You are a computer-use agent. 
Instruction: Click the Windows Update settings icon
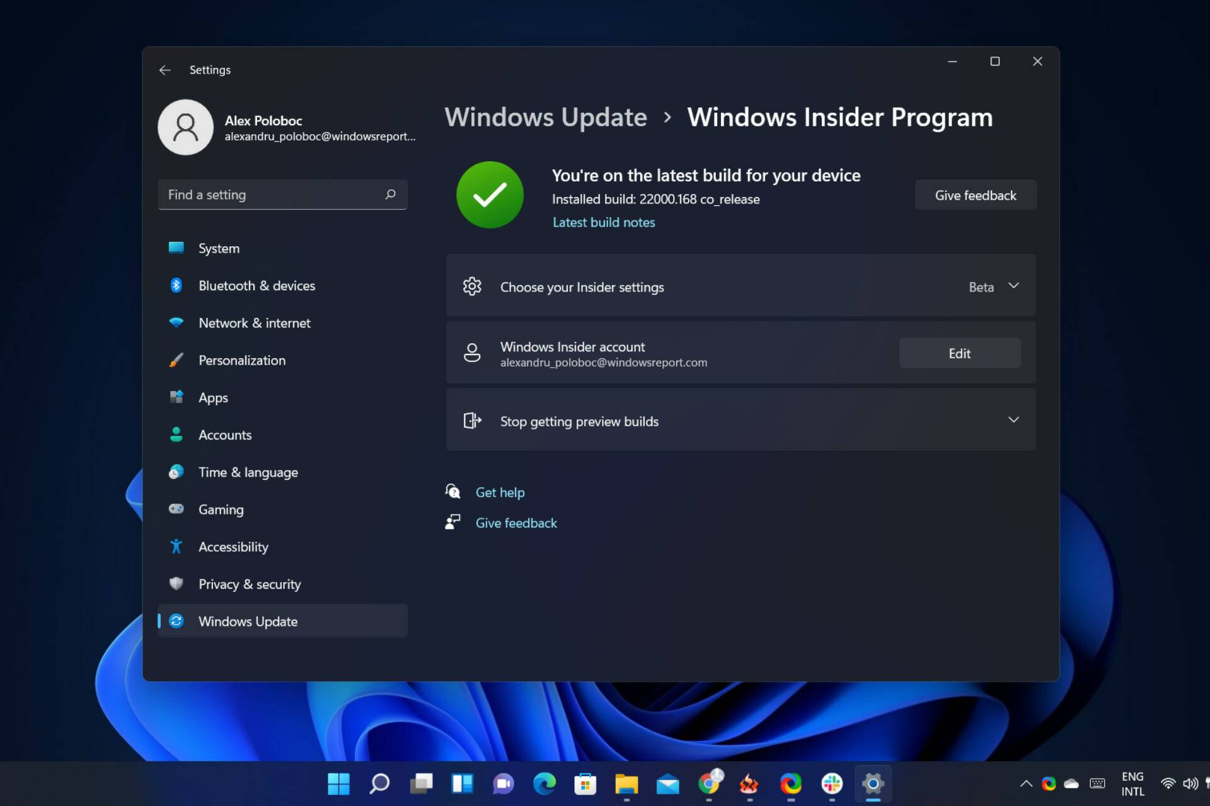(177, 621)
